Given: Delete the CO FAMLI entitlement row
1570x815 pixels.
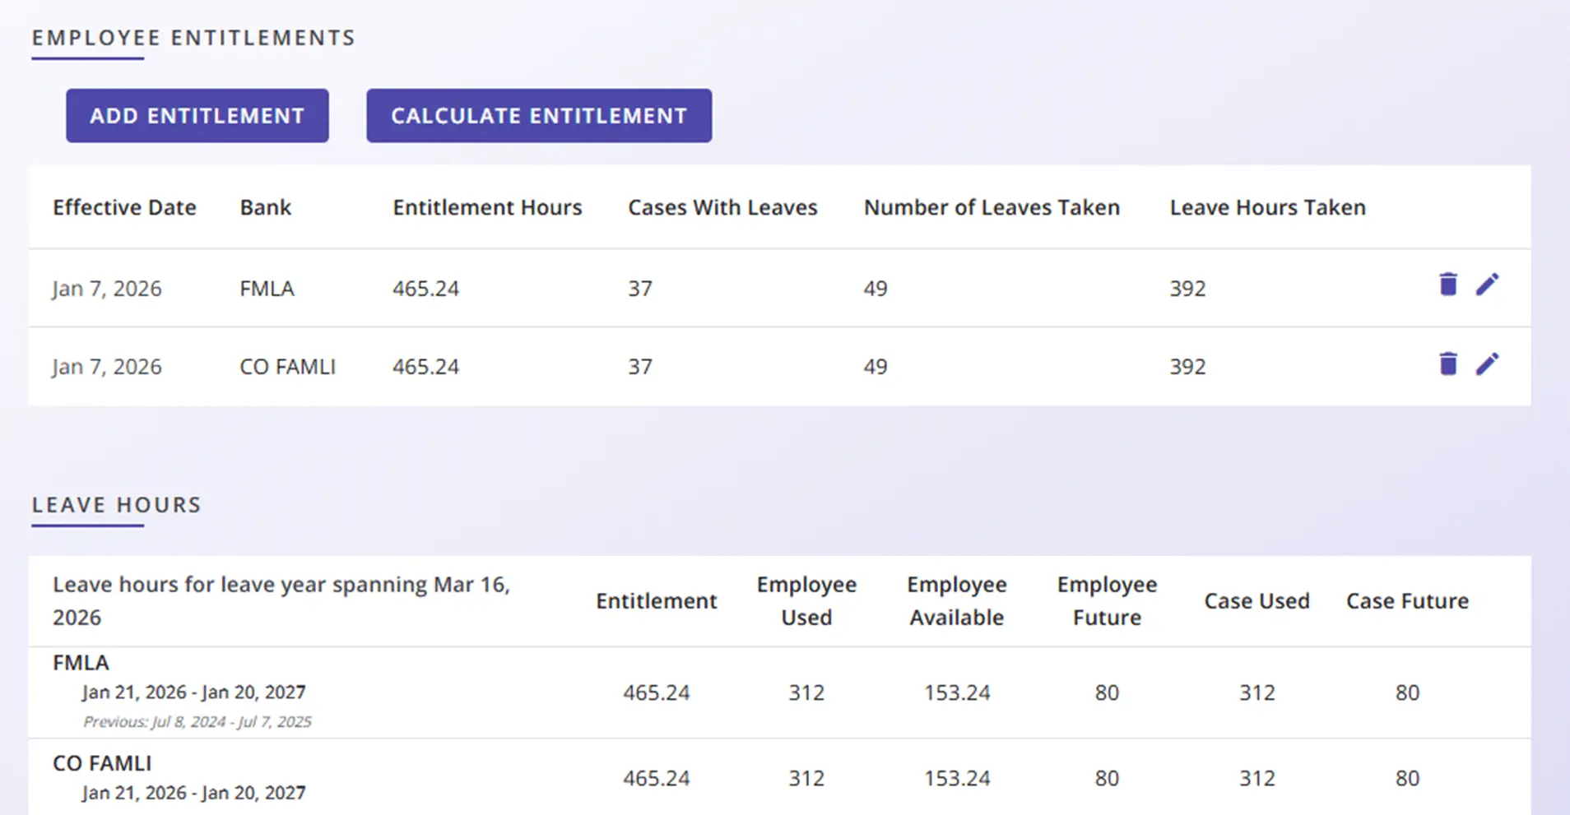Looking at the screenshot, I should click(x=1448, y=364).
